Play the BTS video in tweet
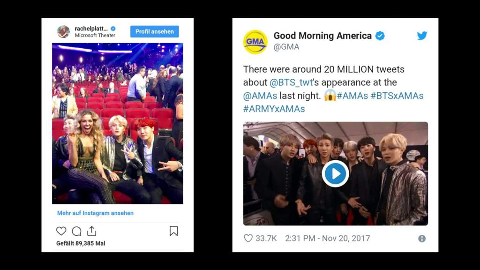 (335, 173)
